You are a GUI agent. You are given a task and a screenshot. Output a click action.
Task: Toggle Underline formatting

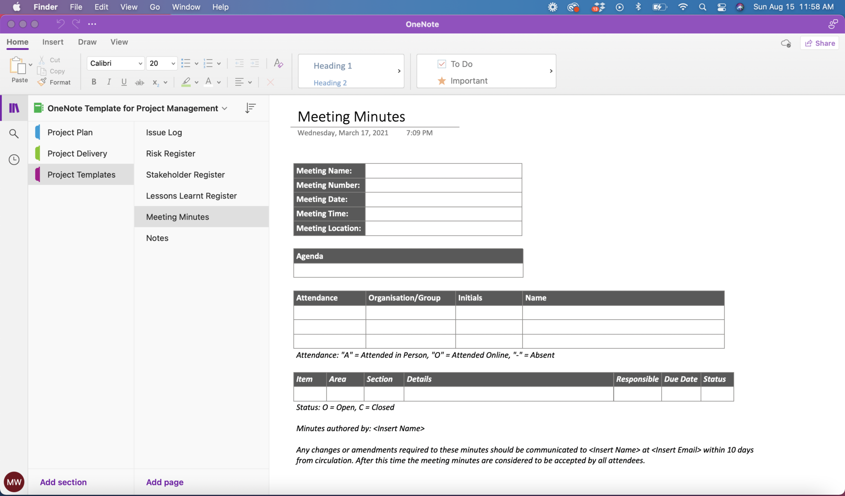[124, 82]
